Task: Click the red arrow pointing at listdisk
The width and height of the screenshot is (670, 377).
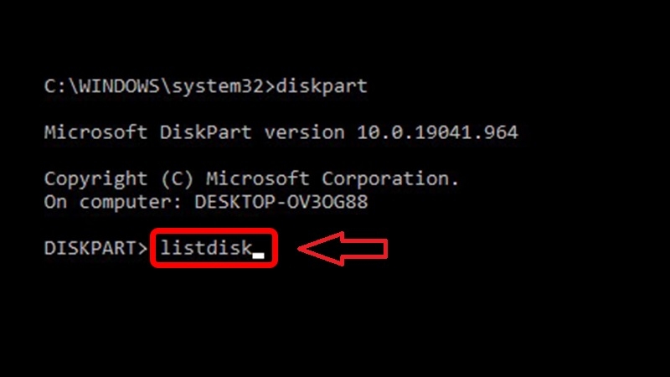Action: coord(343,249)
